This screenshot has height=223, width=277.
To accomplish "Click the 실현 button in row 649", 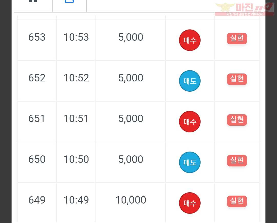I will (237, 201).
